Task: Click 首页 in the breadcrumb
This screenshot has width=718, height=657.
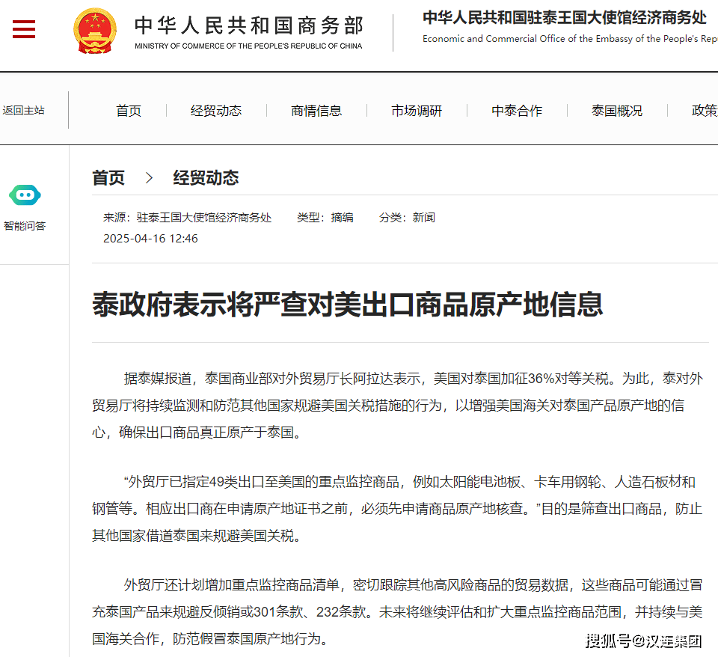Action: click(108, 178)
